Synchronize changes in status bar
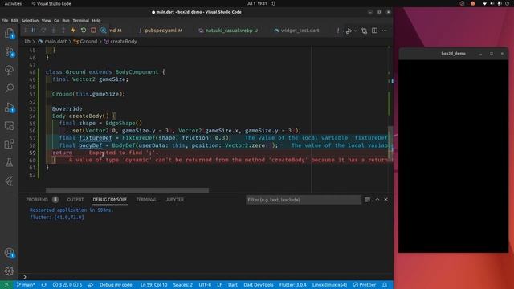514x289 pixels. tap(43, 285)
